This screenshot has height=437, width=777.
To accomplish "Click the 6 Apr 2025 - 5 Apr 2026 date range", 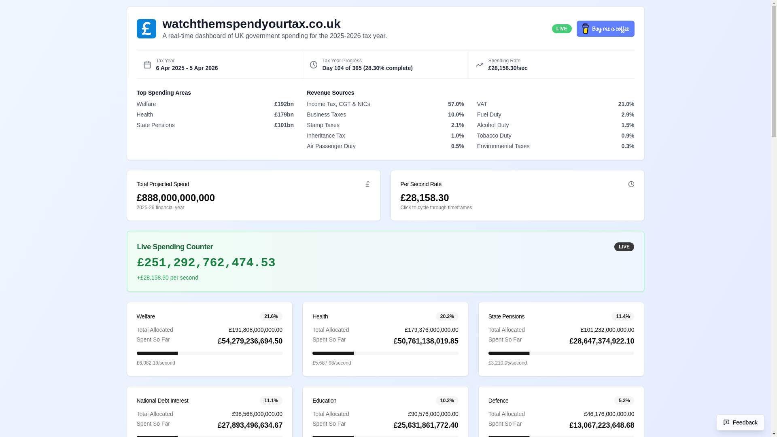I will click(187, 68).
